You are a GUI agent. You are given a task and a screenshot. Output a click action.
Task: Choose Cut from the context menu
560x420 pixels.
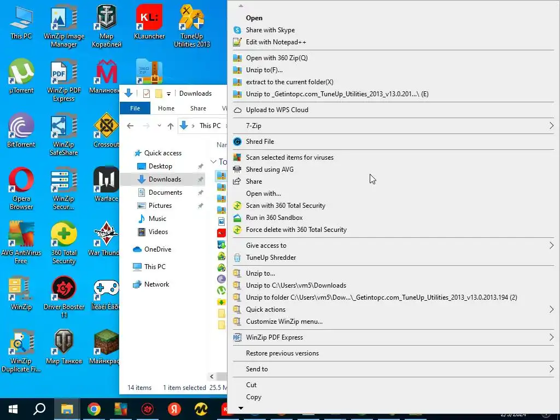tap(393, 385)
